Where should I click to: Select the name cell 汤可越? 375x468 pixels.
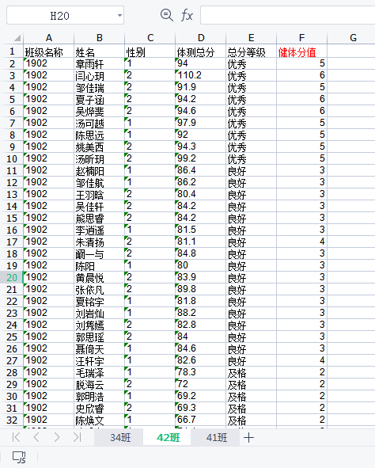99,123
